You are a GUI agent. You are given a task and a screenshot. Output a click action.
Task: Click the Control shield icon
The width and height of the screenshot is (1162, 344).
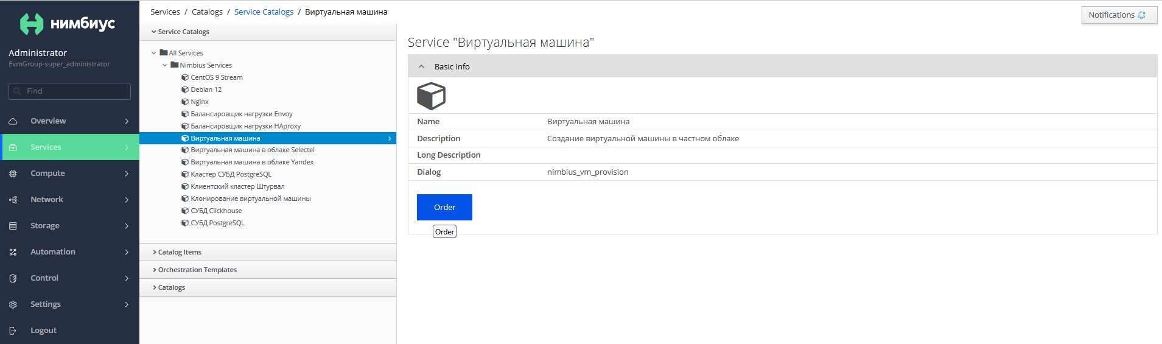(13, 278)
